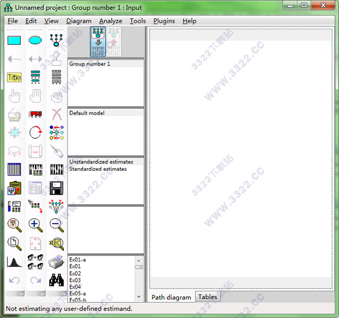Select the erase objects X tool
Image resolution: width=339 pixels, height=318 pixels.
(56, 114)
